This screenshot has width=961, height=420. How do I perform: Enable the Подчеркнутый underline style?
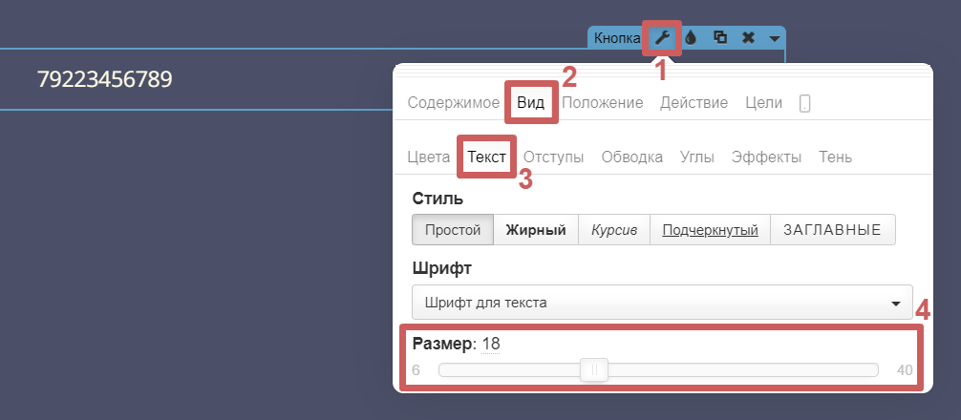click(x=710, y=230)
